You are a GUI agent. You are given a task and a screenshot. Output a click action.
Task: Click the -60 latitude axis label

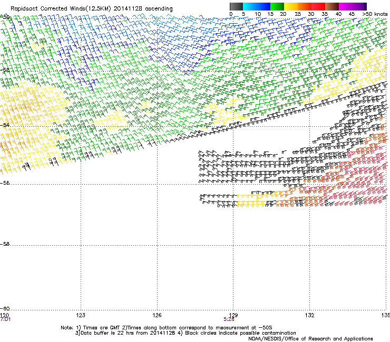point(5,309)
